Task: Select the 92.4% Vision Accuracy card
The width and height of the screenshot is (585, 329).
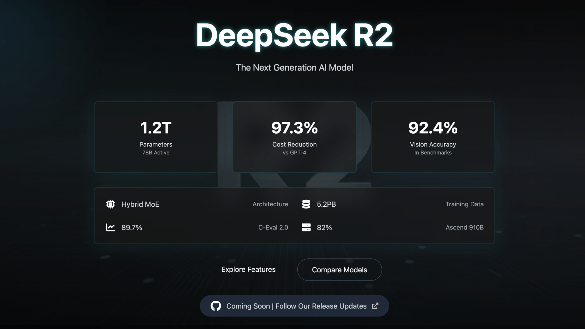Action: tap(433, 137)
